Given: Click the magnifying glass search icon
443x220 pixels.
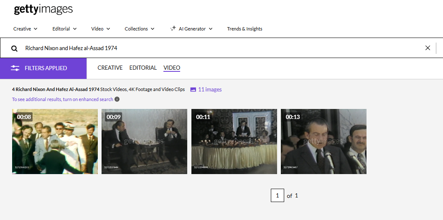Looking at the screenshot, I should [x=14, y=48].
